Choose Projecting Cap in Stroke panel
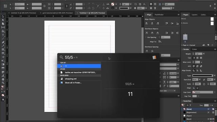This screenshot has height=122, width=217. click(201, 58)
